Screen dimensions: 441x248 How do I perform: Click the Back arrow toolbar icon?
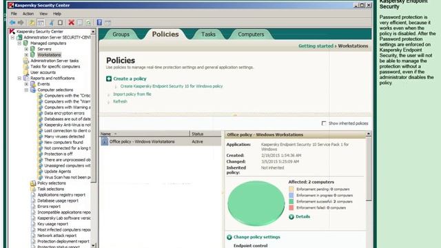[12, 22]
